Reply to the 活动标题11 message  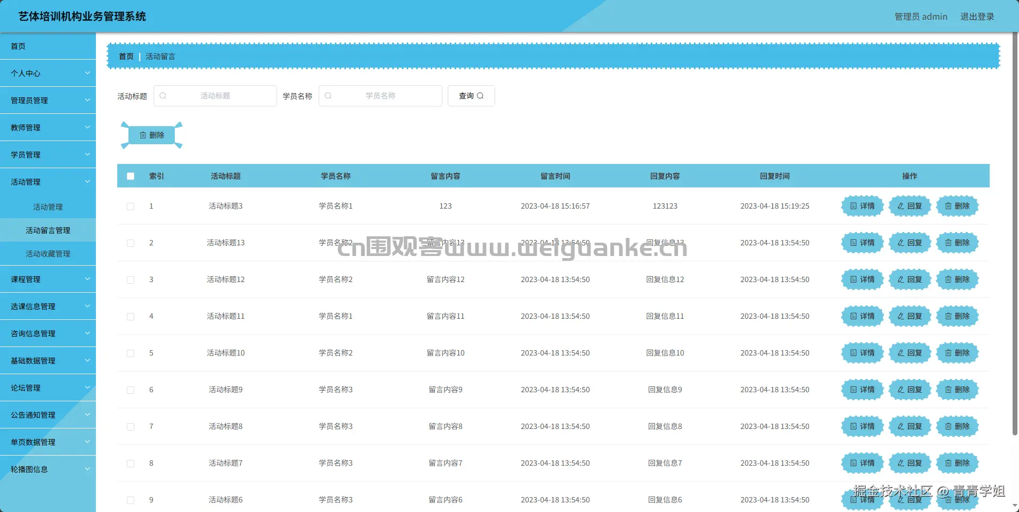(910, 316)
